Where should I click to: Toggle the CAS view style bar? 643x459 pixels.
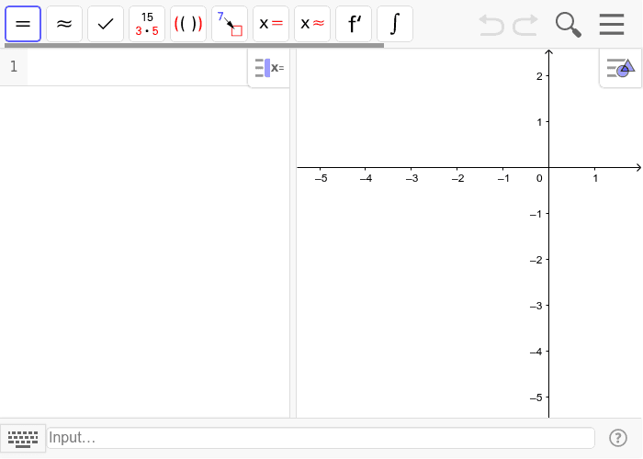[269, 68]
